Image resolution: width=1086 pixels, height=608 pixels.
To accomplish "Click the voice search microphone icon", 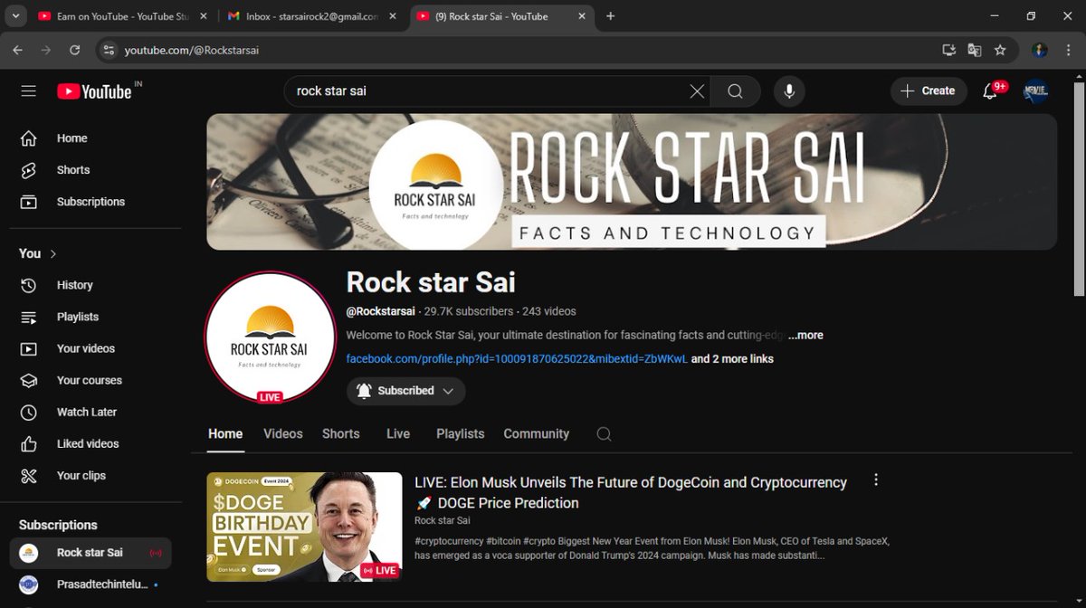I will (789, 91).
